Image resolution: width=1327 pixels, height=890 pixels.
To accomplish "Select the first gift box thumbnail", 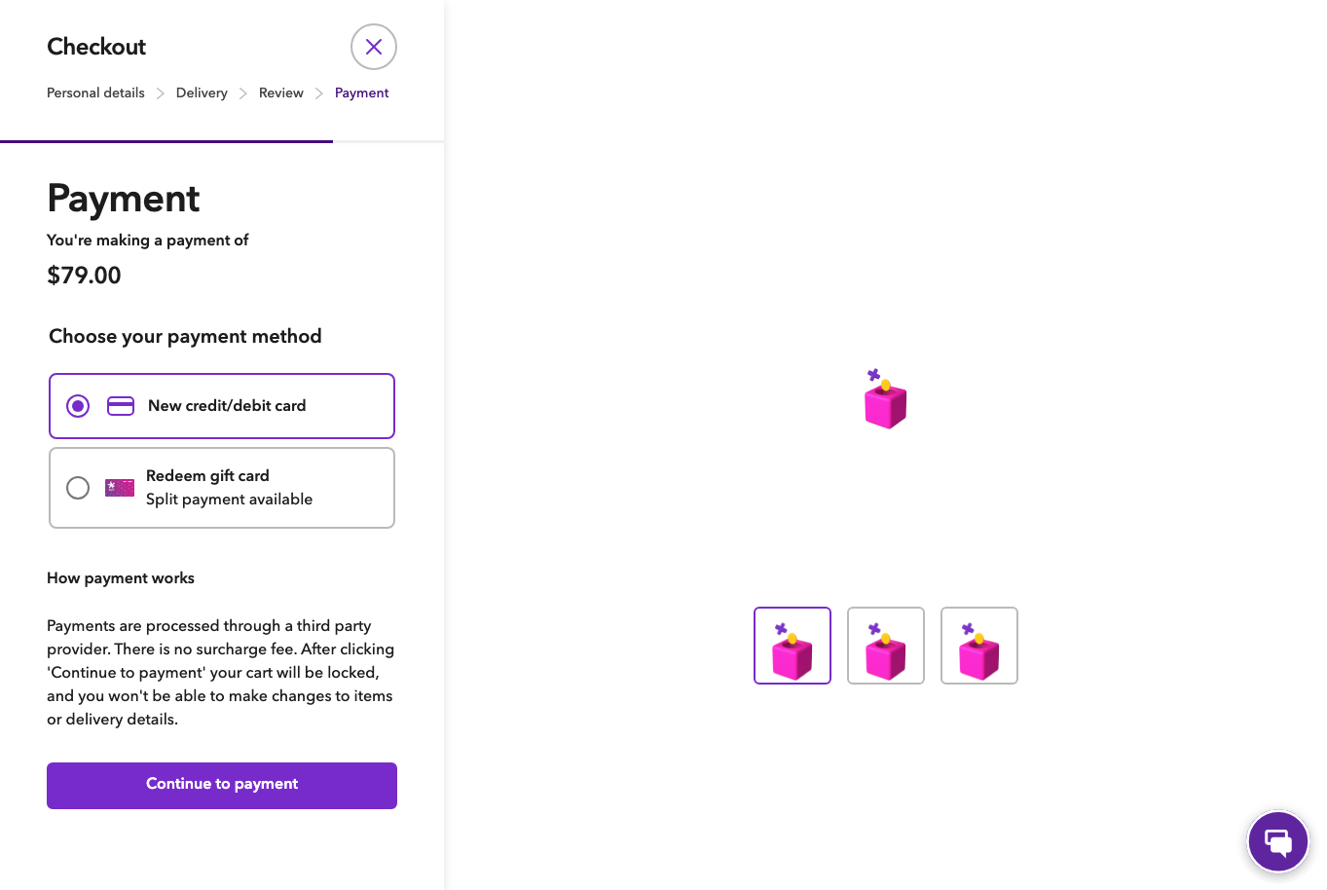I will tap(793, 646).
